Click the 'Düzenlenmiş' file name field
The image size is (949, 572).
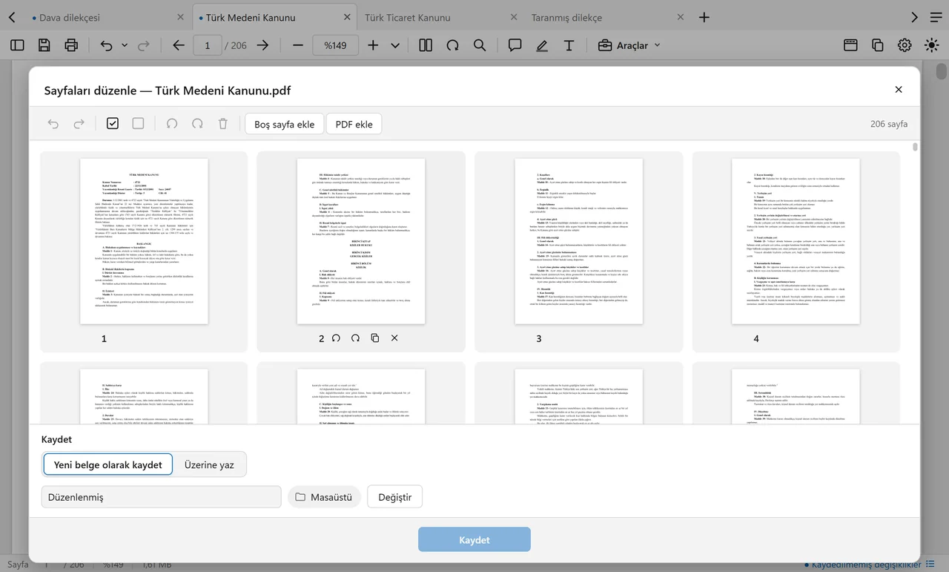(162, 496)
